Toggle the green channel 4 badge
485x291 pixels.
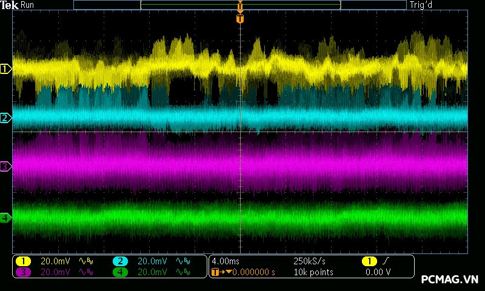pos(119,272)
